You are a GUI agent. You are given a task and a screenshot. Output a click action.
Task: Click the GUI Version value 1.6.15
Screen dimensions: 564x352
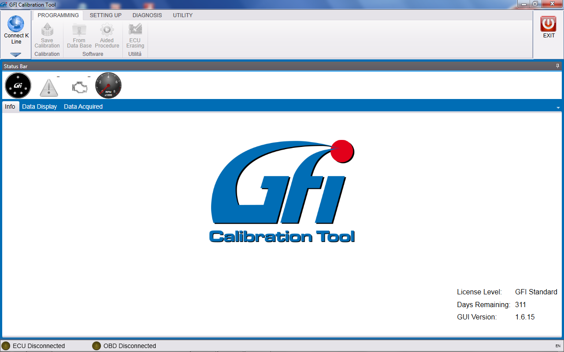[525, 317]
